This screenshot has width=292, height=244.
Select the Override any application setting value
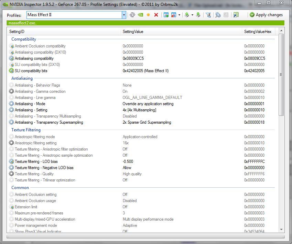[x=148, y=104]
